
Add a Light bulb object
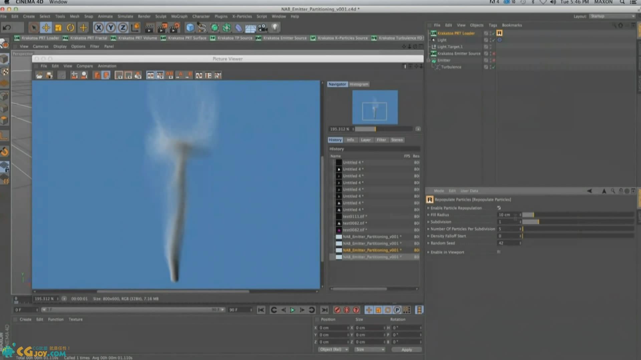[275, 28]
